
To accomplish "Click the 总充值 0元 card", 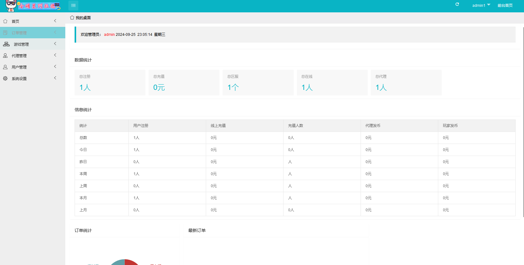I will [x=184, y=82].
